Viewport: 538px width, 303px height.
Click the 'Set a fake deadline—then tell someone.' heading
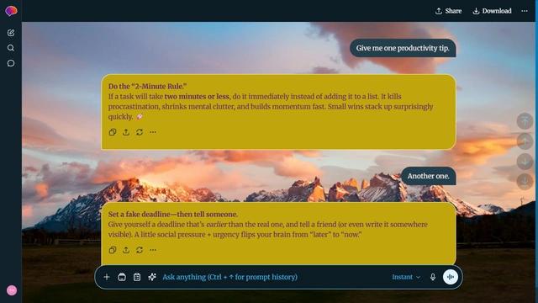(x=173, y=214)
